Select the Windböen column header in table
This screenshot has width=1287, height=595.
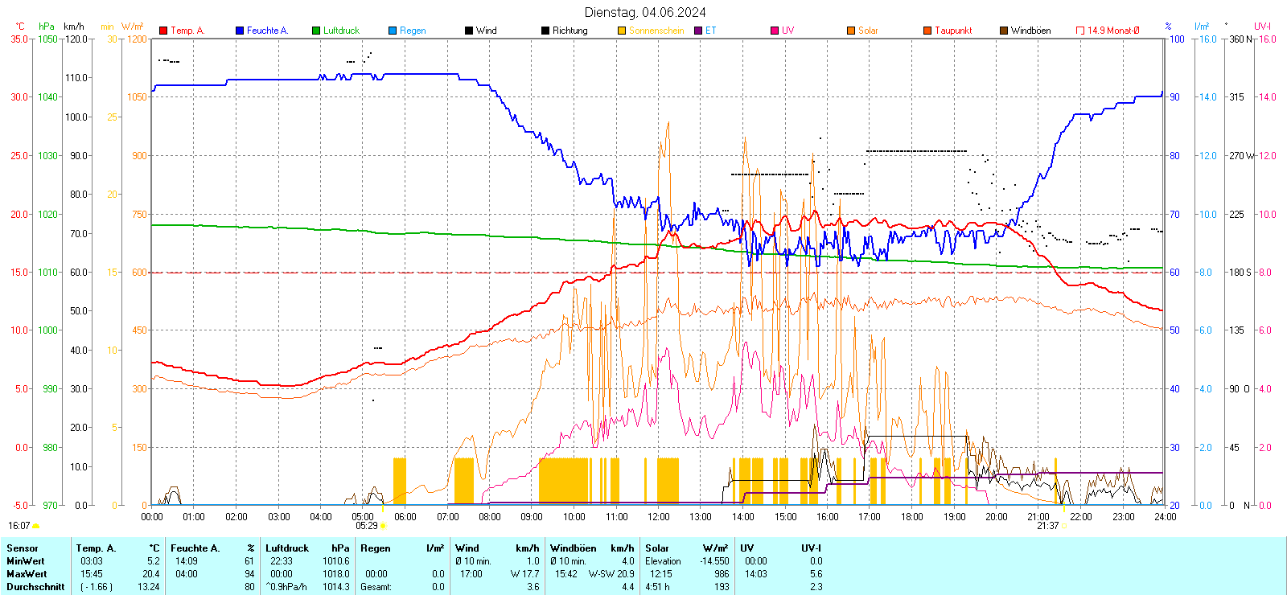point(574,548)
